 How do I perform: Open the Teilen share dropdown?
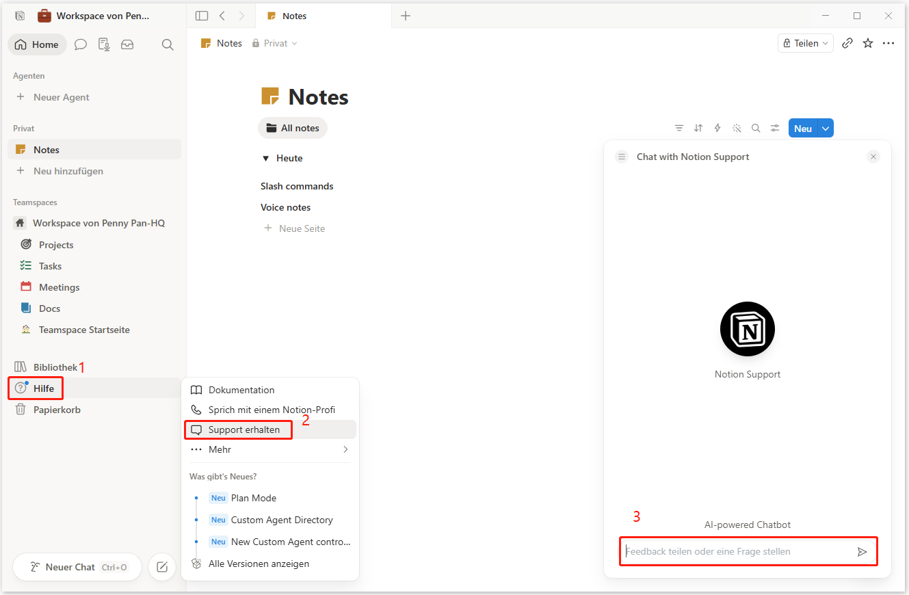(806, 43)
